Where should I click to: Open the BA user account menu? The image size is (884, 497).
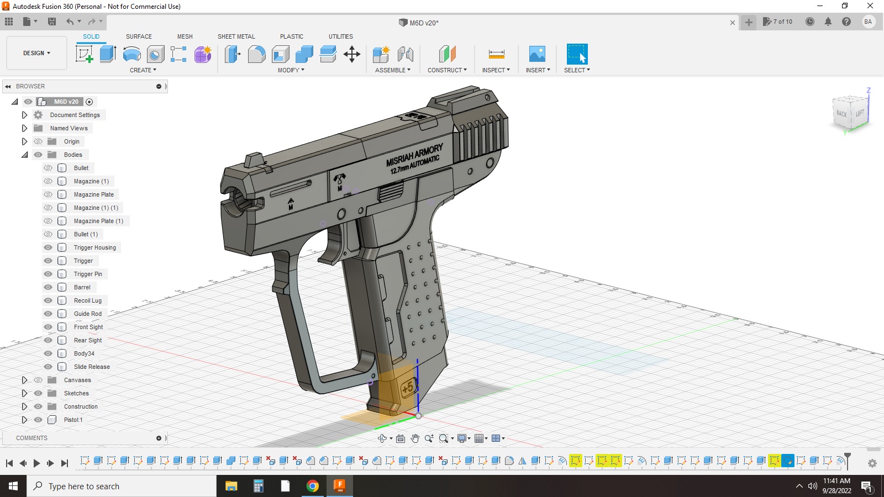868,22
